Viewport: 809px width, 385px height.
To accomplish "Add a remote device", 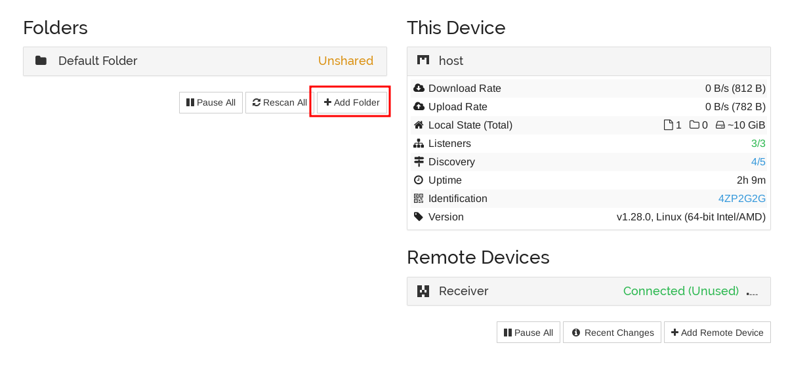I will [x=716, y=333].
